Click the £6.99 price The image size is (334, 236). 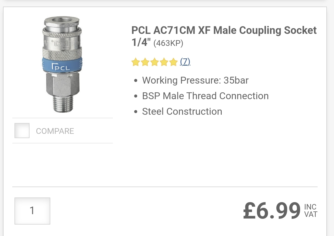pos(272,211)
